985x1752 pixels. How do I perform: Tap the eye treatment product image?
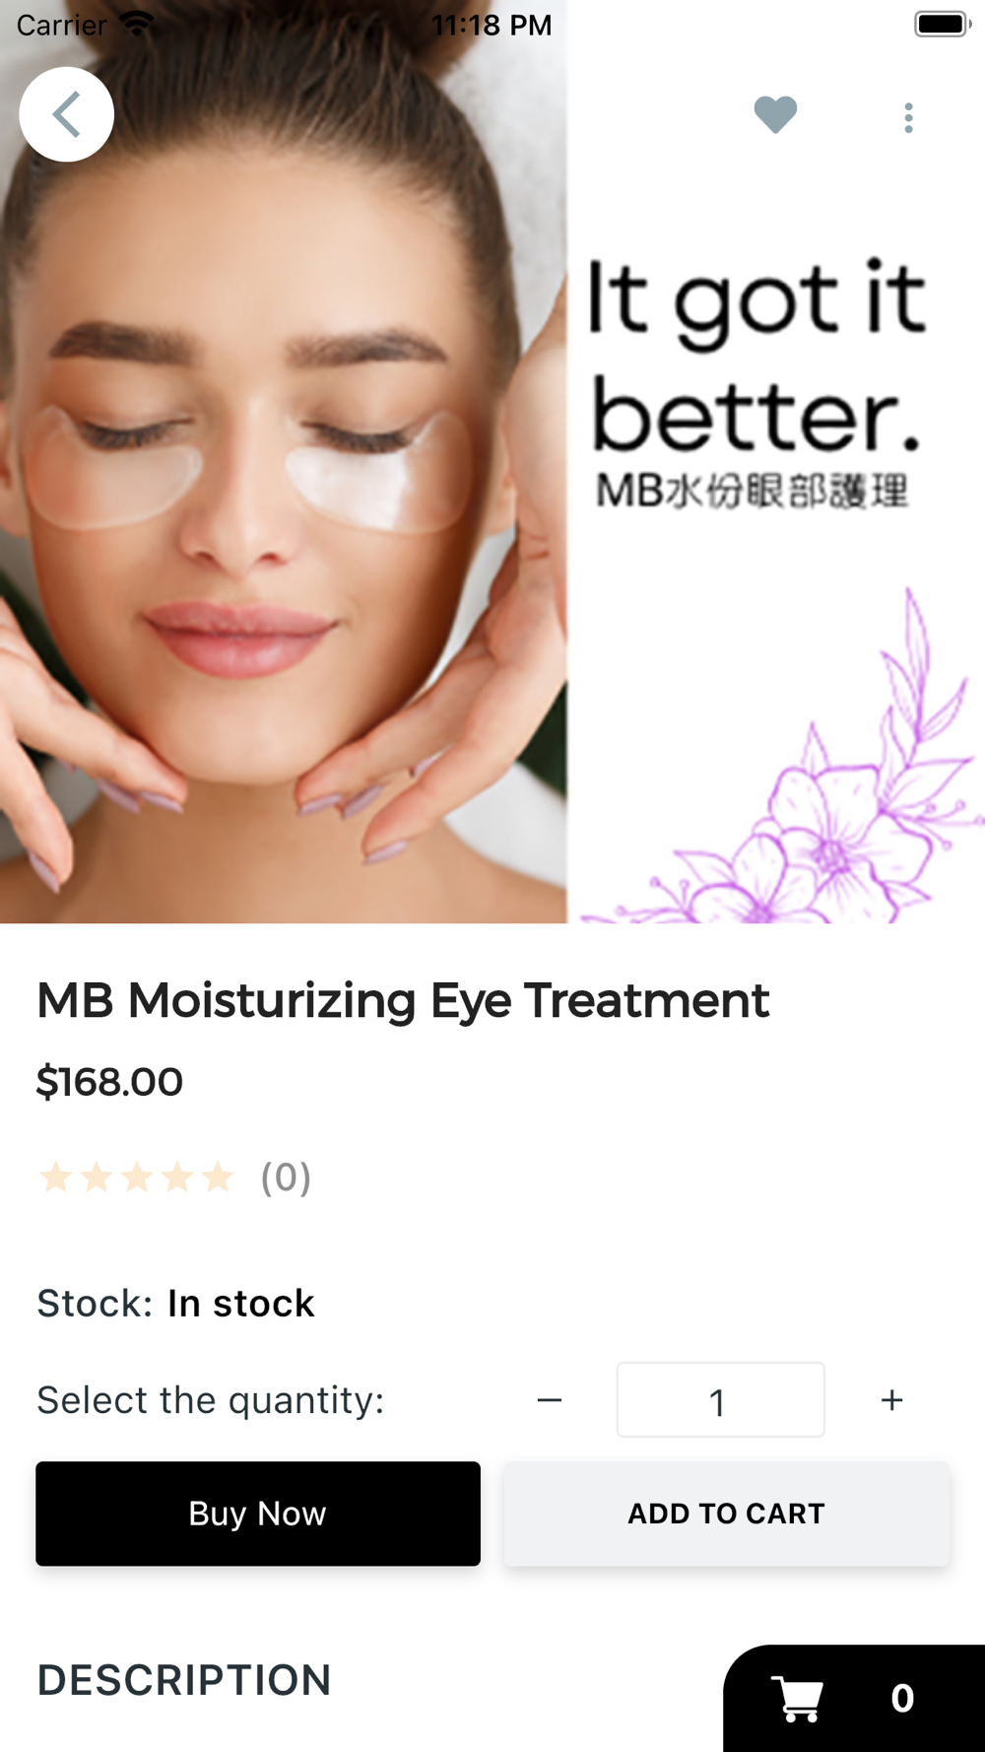coord(492,461)
